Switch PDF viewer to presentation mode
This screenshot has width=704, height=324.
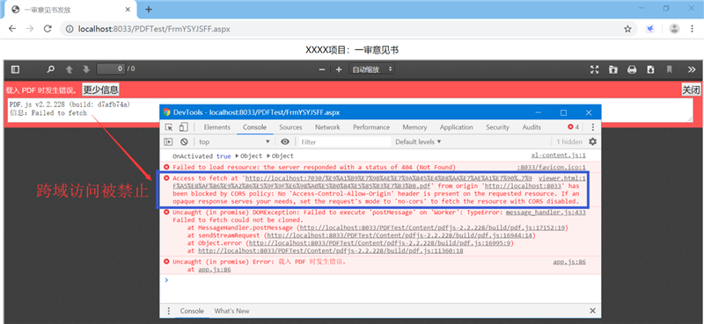tap(595, 69)
